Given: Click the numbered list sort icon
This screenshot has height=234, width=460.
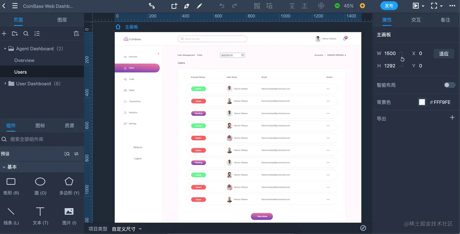Looking at the screenshot, I should 37,34.
